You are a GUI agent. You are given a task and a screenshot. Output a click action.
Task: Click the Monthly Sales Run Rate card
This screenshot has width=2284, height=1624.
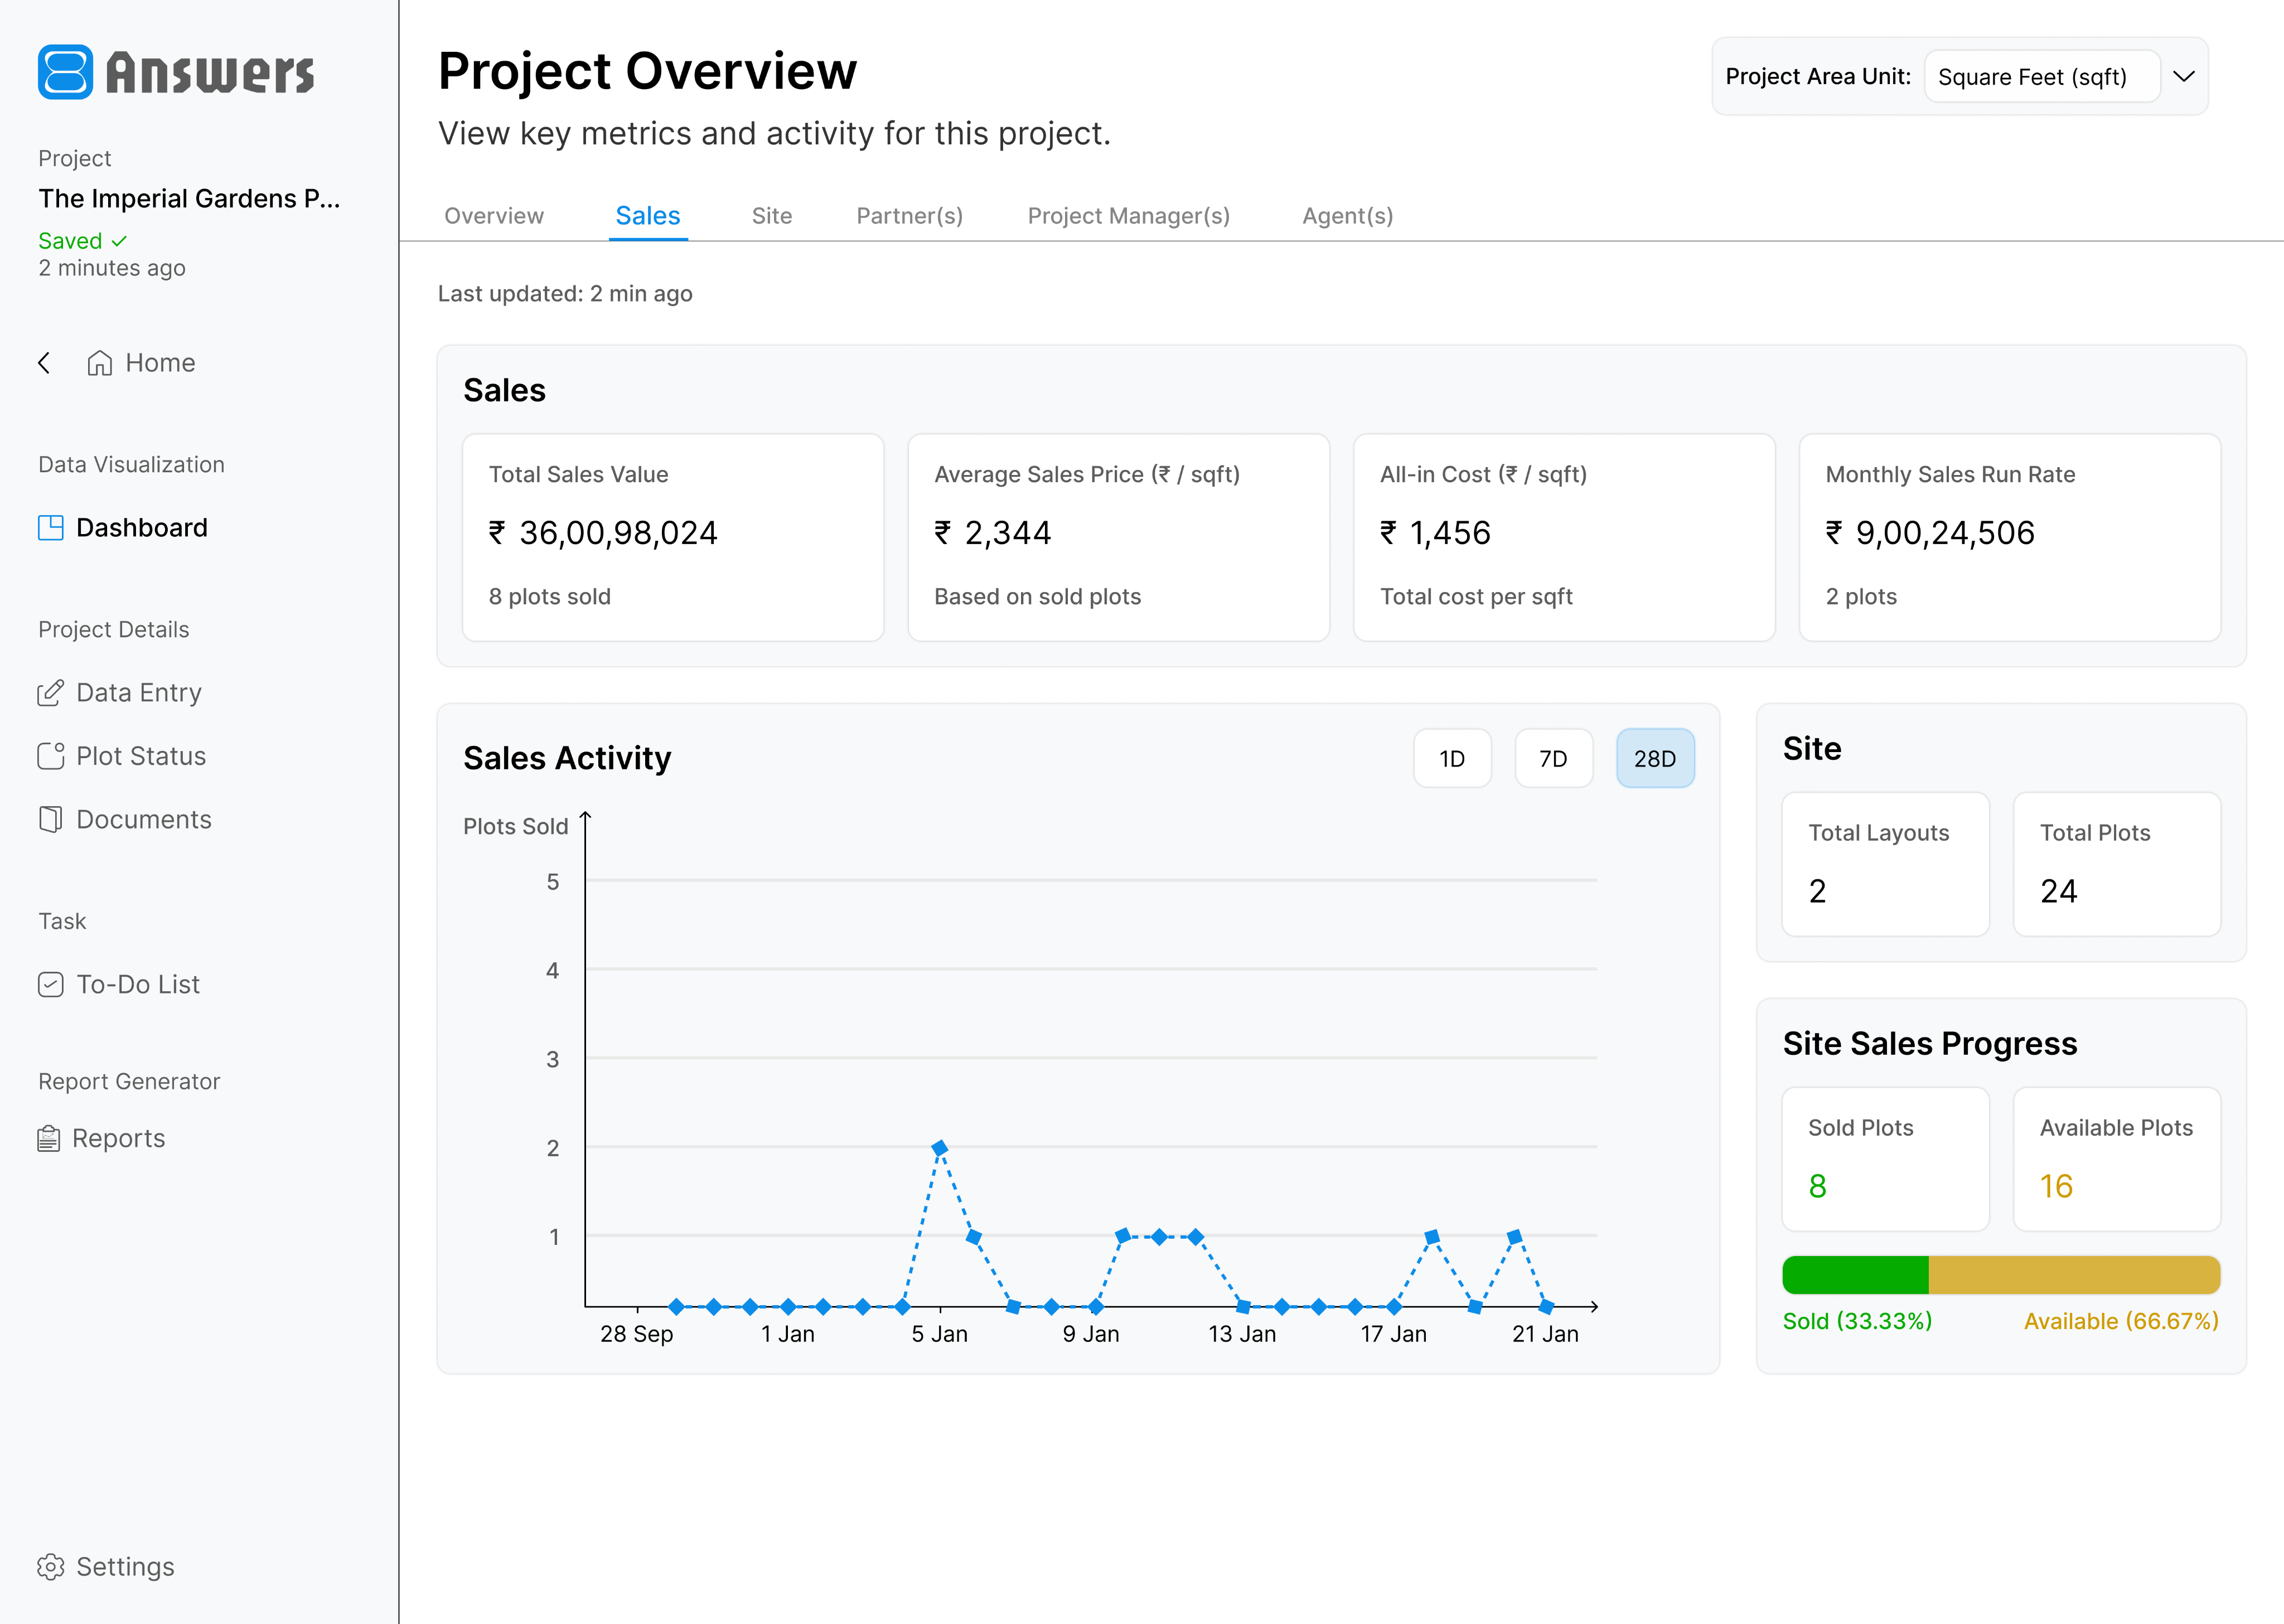2010,537
